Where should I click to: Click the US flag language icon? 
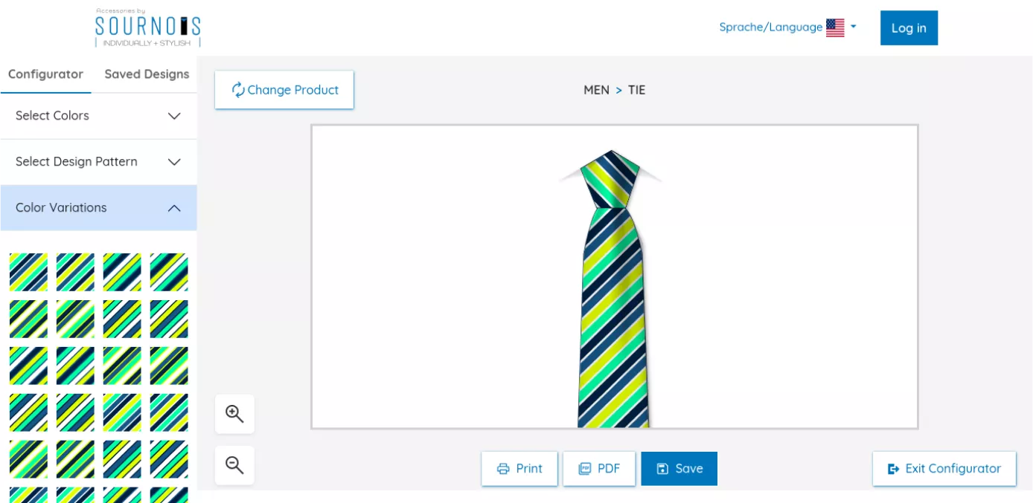point(835,28)
